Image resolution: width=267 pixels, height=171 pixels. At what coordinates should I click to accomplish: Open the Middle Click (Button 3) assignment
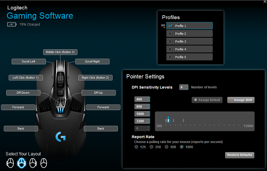[x=60, y=52]
